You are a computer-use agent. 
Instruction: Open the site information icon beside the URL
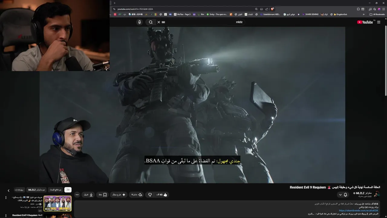point(114,9)
